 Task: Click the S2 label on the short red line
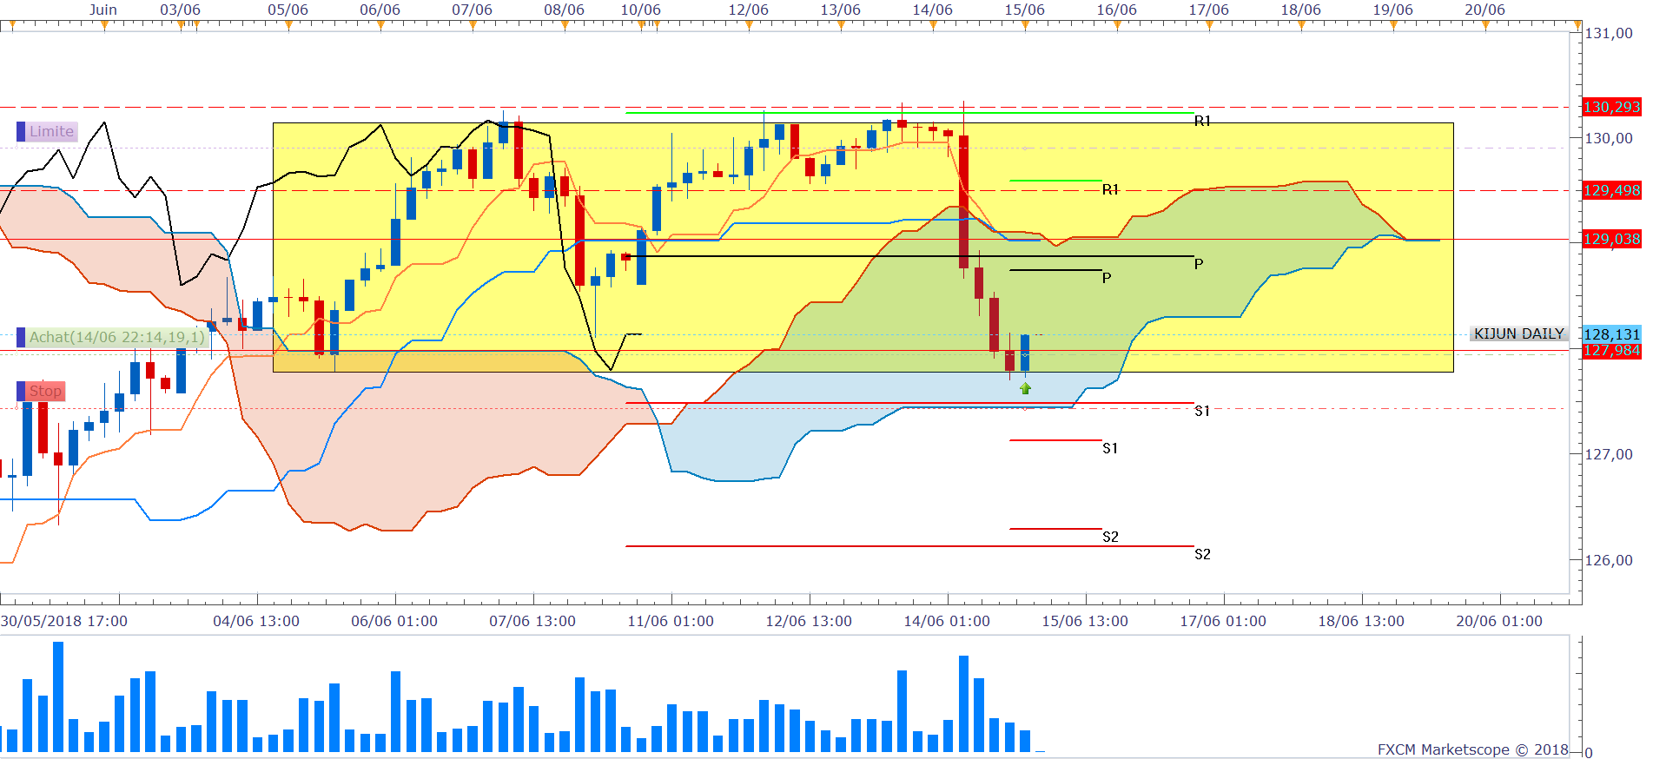(1110, 537)
